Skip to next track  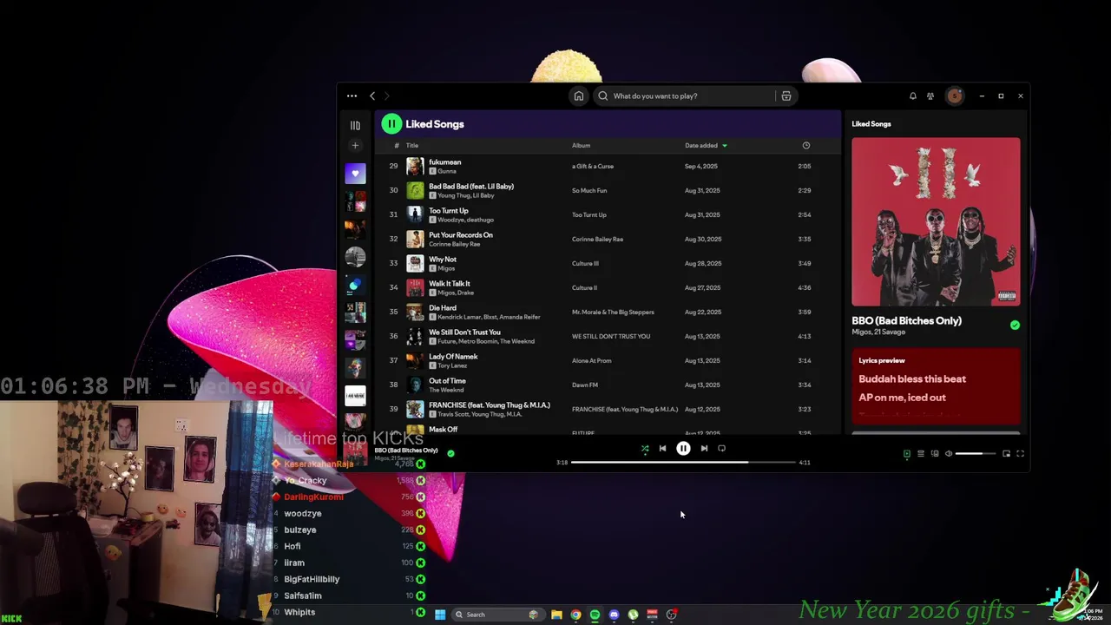pyautogui.click(x=704, y=449)
